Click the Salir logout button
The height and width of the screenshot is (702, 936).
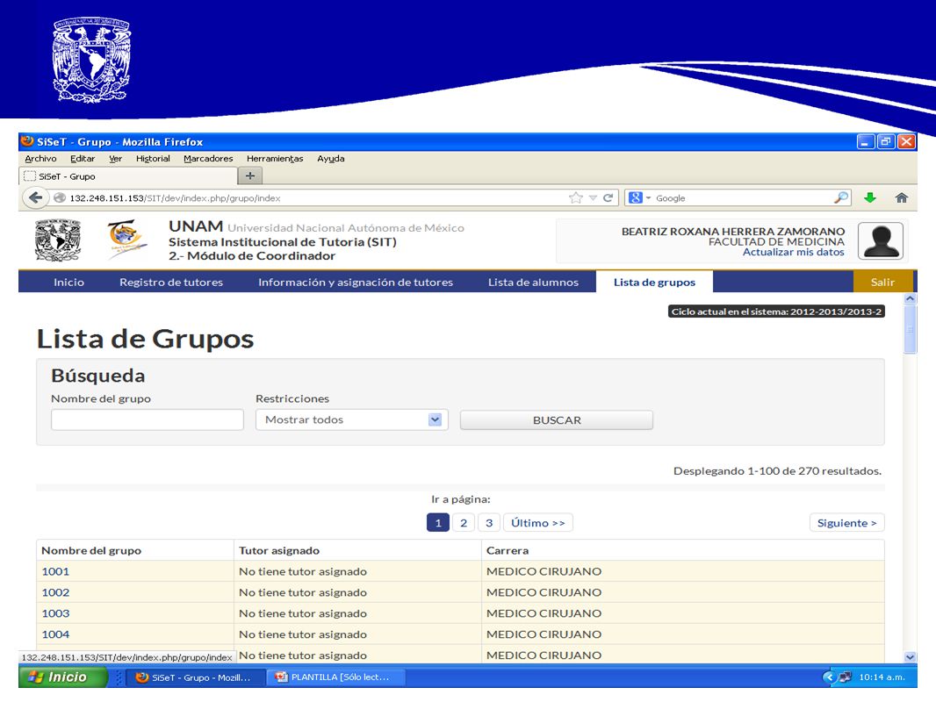882,282
